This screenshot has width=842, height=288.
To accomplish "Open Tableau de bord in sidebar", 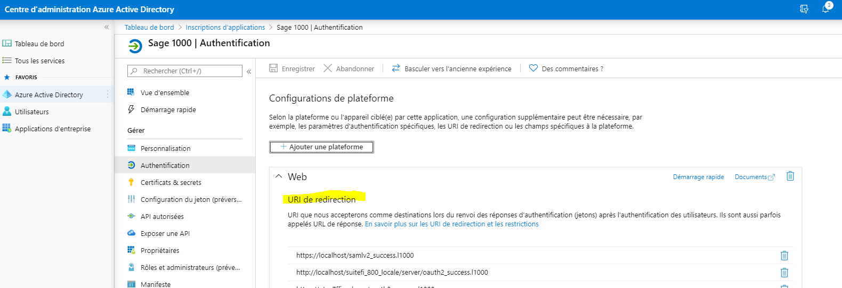I will click(39, 44).
